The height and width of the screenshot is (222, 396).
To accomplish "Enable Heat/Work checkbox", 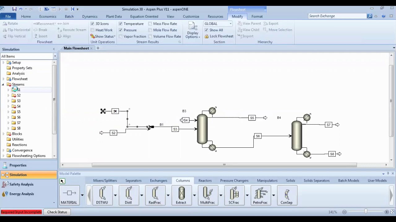I will point(92,30).
